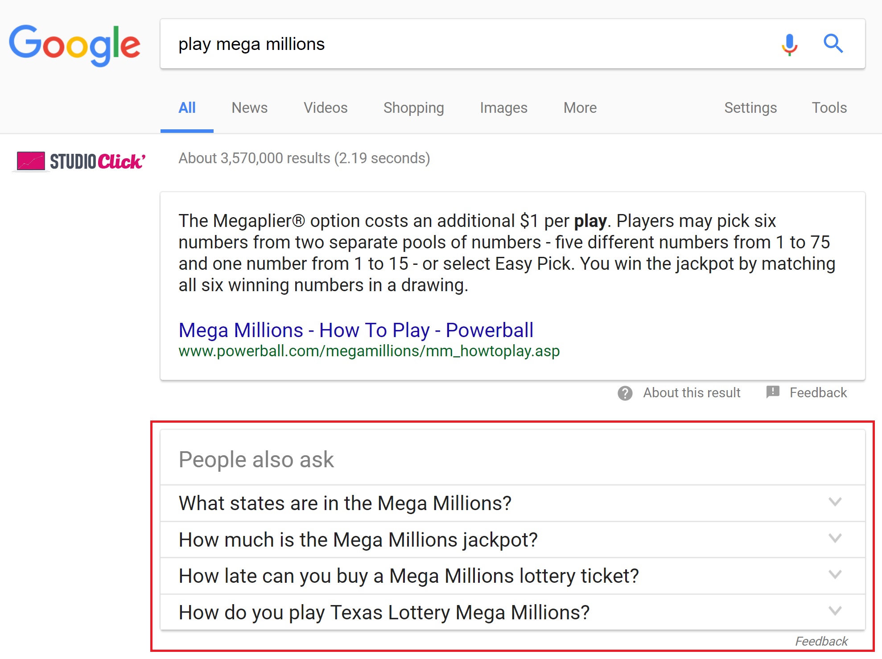
Task: Select the All tab
Action: pos(187,108)
